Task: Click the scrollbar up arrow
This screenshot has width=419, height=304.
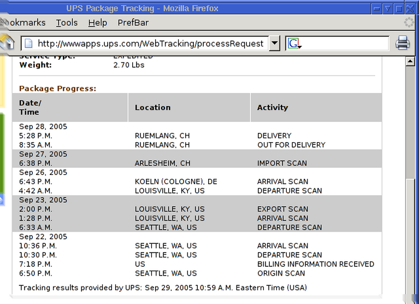Action: coord(410,62)
